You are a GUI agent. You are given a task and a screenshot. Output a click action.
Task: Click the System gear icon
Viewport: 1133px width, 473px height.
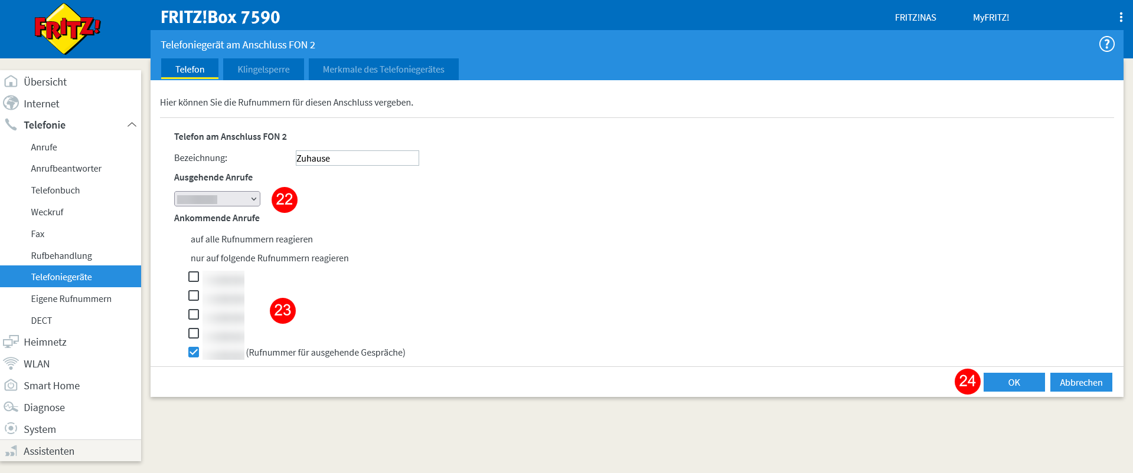tap(11, 429)
